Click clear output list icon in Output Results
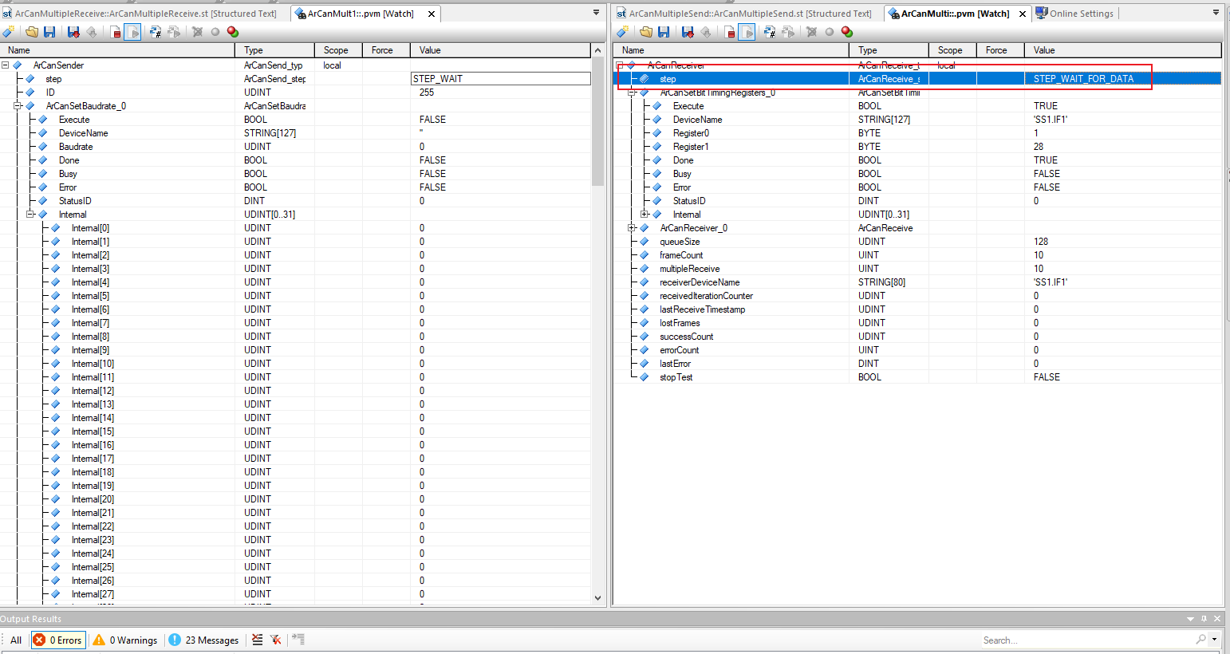 tap(257, 640)
